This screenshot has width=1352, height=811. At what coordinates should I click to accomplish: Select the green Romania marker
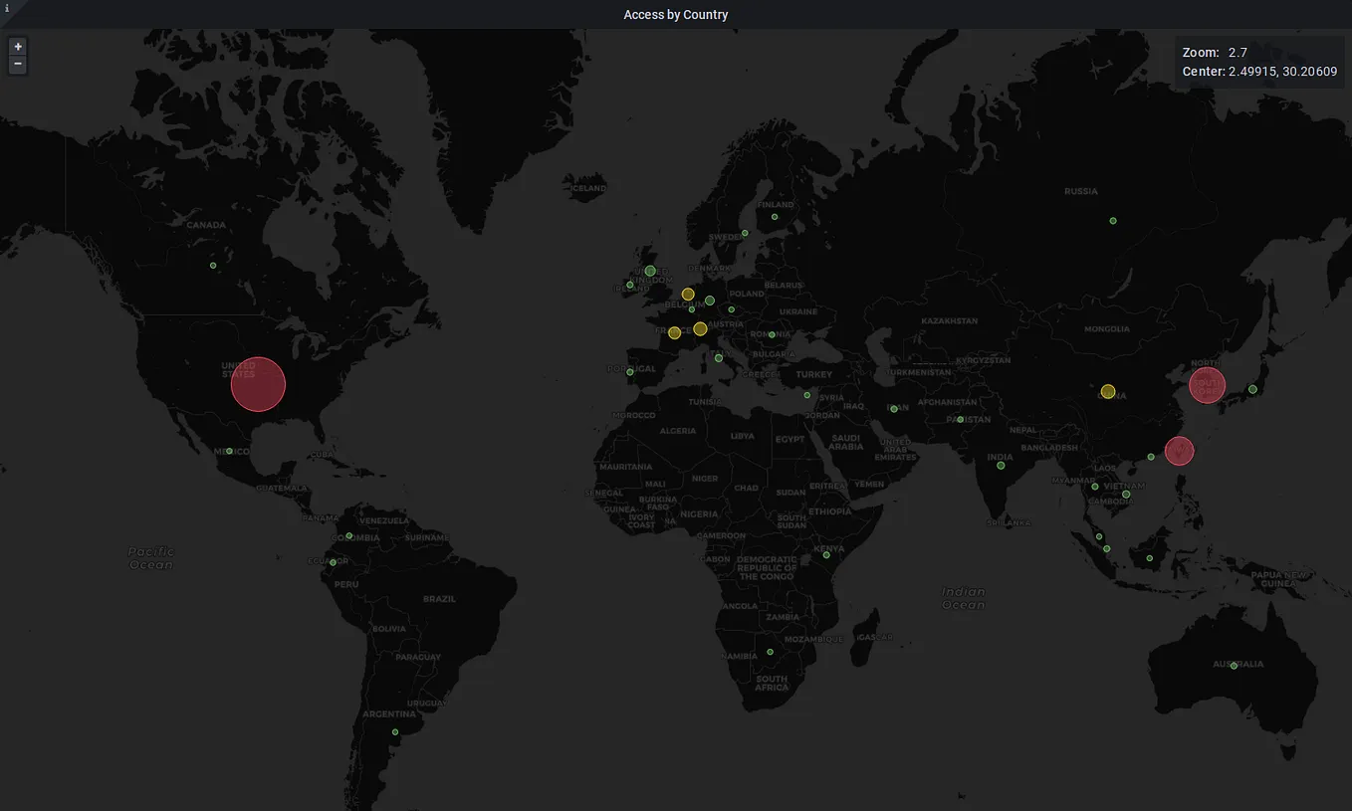coord(772,334)
